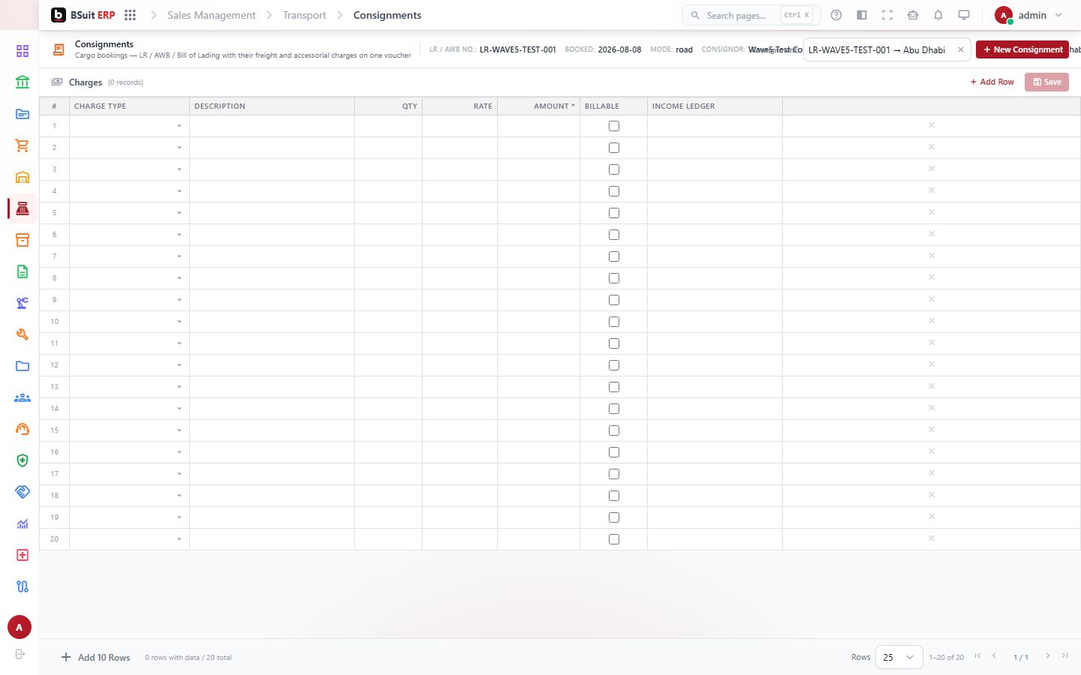
Task: Save the charges with Save button
Action: coord(1046,82)
